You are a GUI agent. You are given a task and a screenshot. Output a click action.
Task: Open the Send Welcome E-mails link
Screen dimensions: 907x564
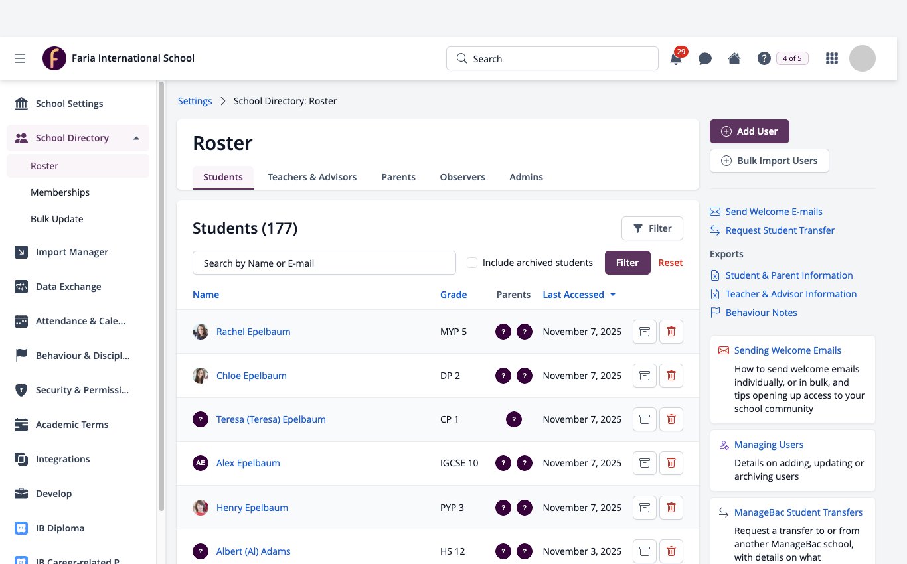(x=774, y=212)
